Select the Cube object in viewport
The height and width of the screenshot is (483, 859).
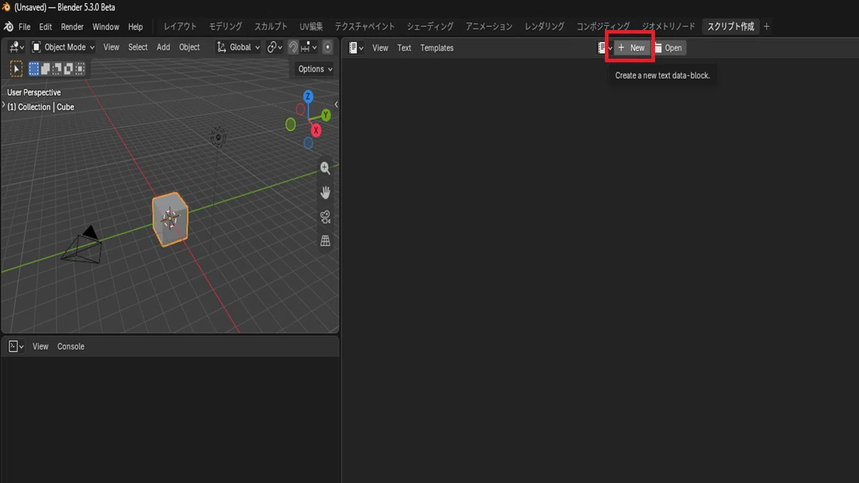tap(170, 219)
